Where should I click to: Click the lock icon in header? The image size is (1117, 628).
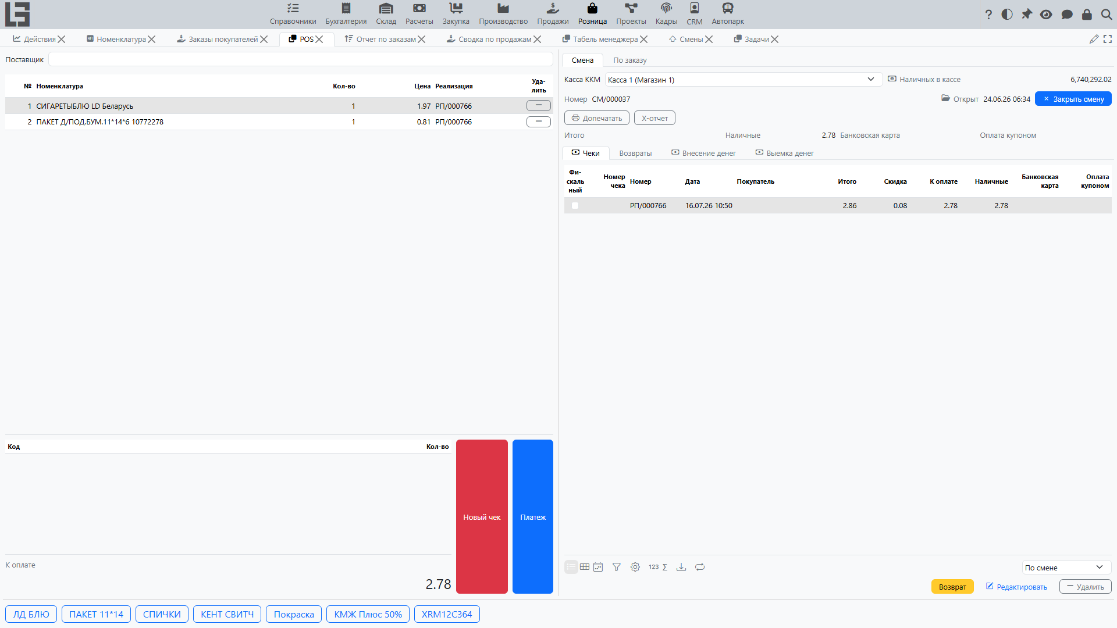pos(1087,15)
